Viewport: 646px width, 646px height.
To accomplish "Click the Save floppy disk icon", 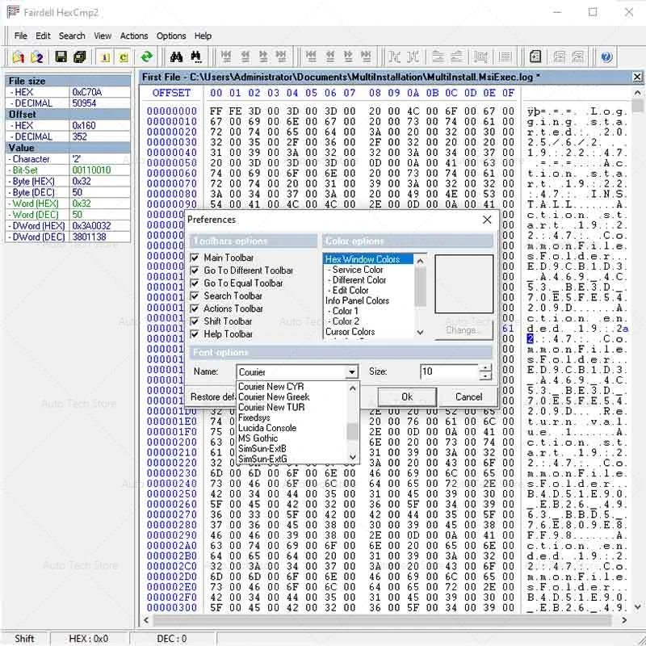I will 61,57.
